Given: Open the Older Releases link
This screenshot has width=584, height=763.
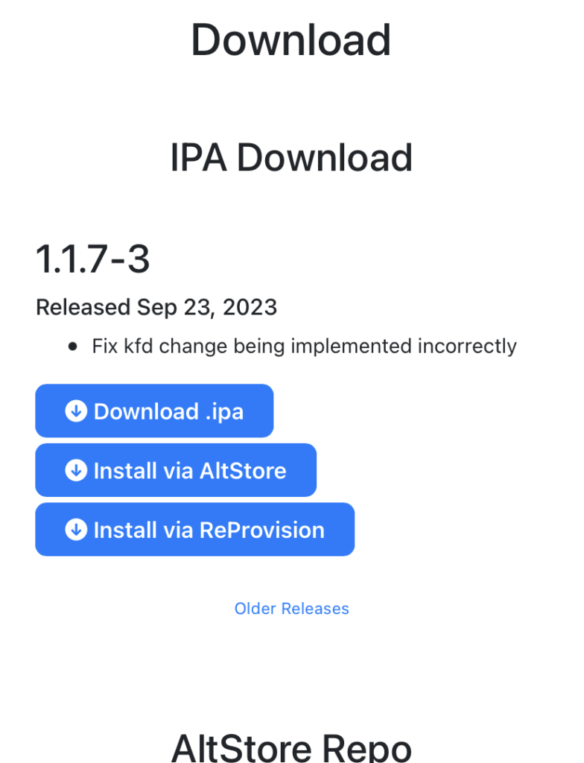Looking at the screenshot, I should point(291,609).
